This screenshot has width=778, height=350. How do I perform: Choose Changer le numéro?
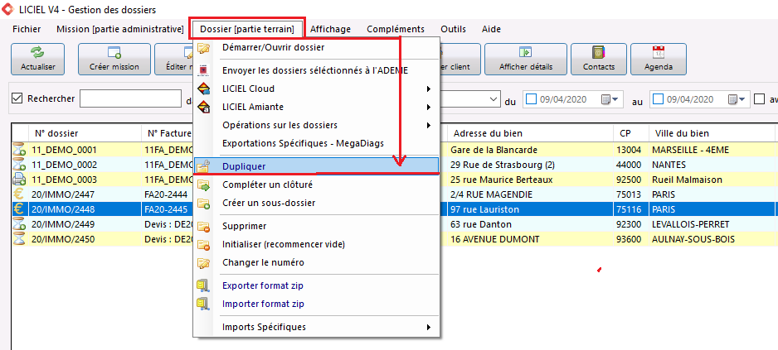pyautogui.click(x=316, y=262)
